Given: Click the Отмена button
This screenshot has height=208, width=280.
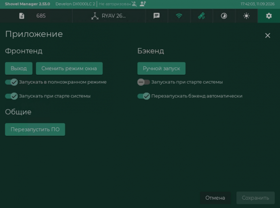Looking at the screenshot, I should (215, 198).
